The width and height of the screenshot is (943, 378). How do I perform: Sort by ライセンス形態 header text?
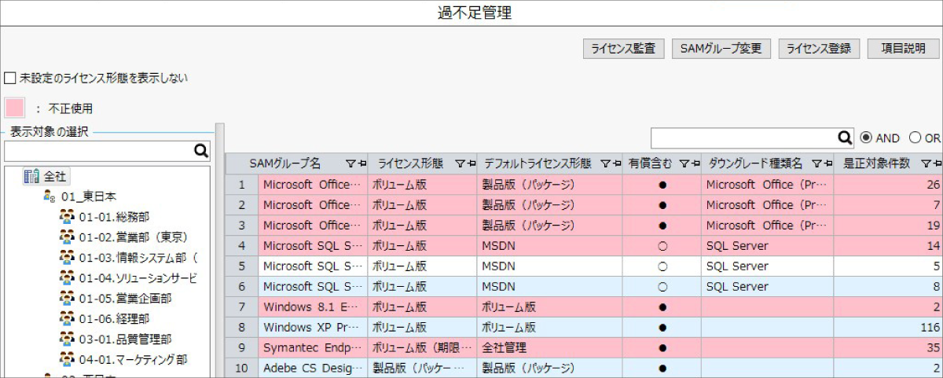tap(410, 164)
